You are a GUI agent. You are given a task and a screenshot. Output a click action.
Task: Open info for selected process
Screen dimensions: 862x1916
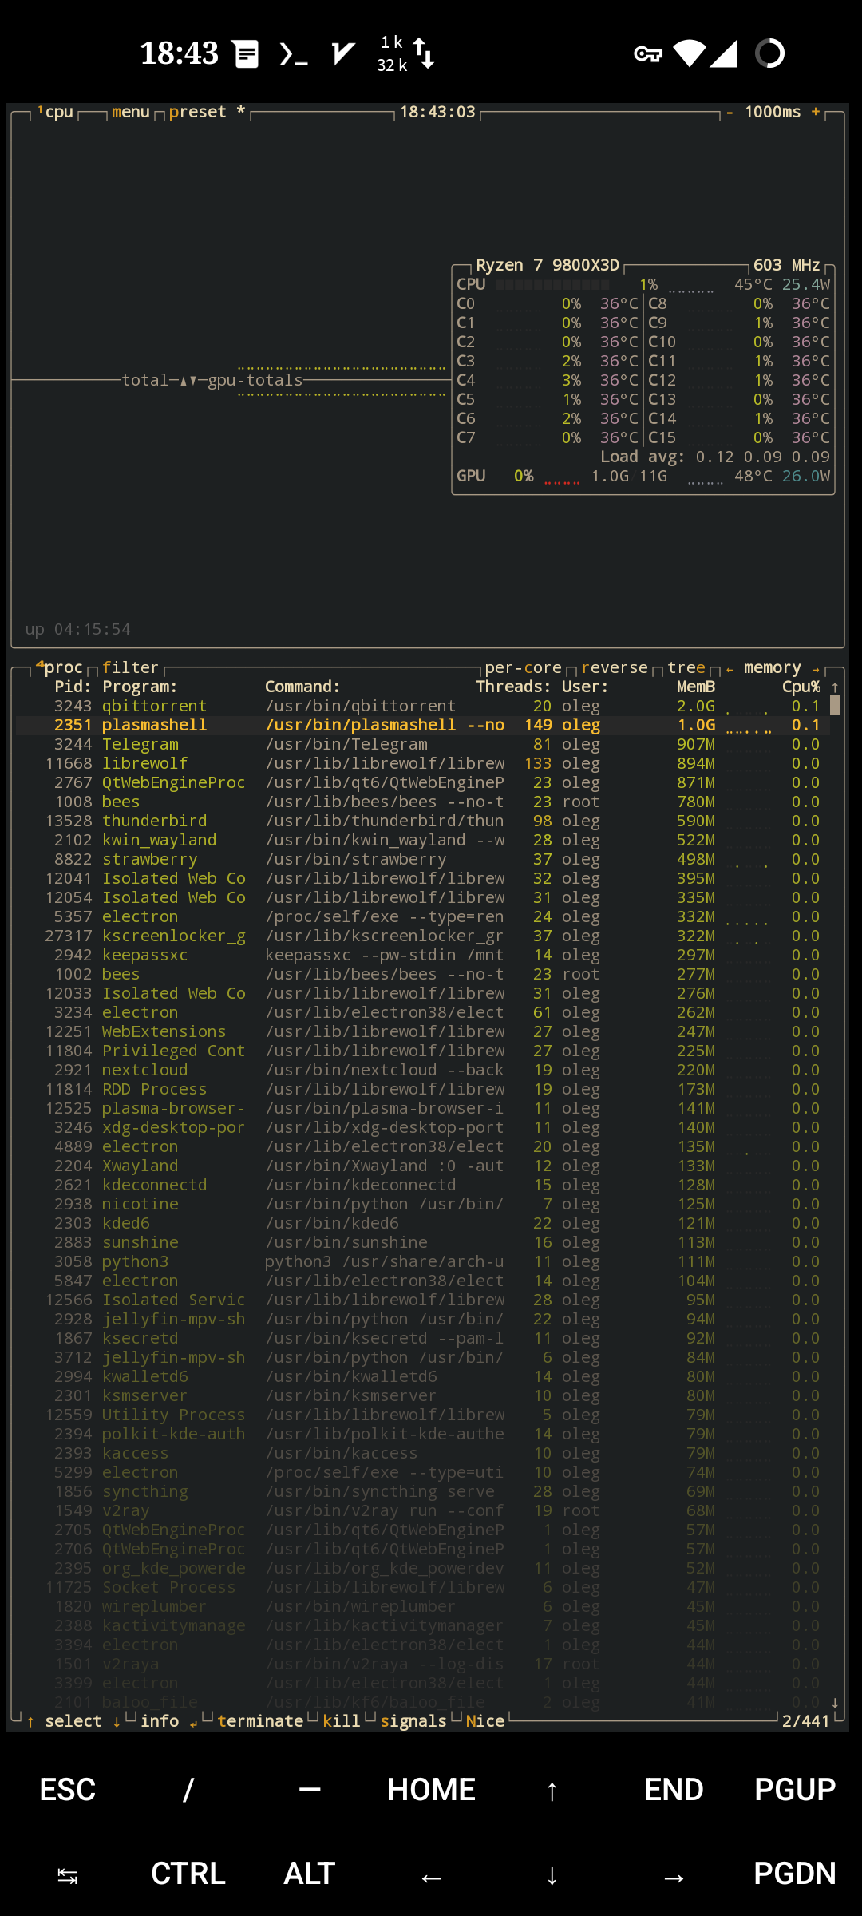click(160, 1721)
